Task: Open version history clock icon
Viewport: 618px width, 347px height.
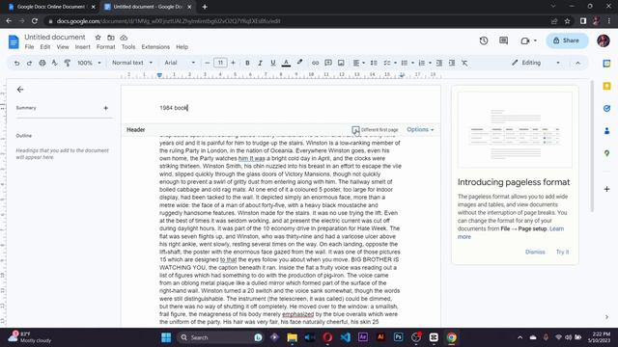Action: pos(484,40)
